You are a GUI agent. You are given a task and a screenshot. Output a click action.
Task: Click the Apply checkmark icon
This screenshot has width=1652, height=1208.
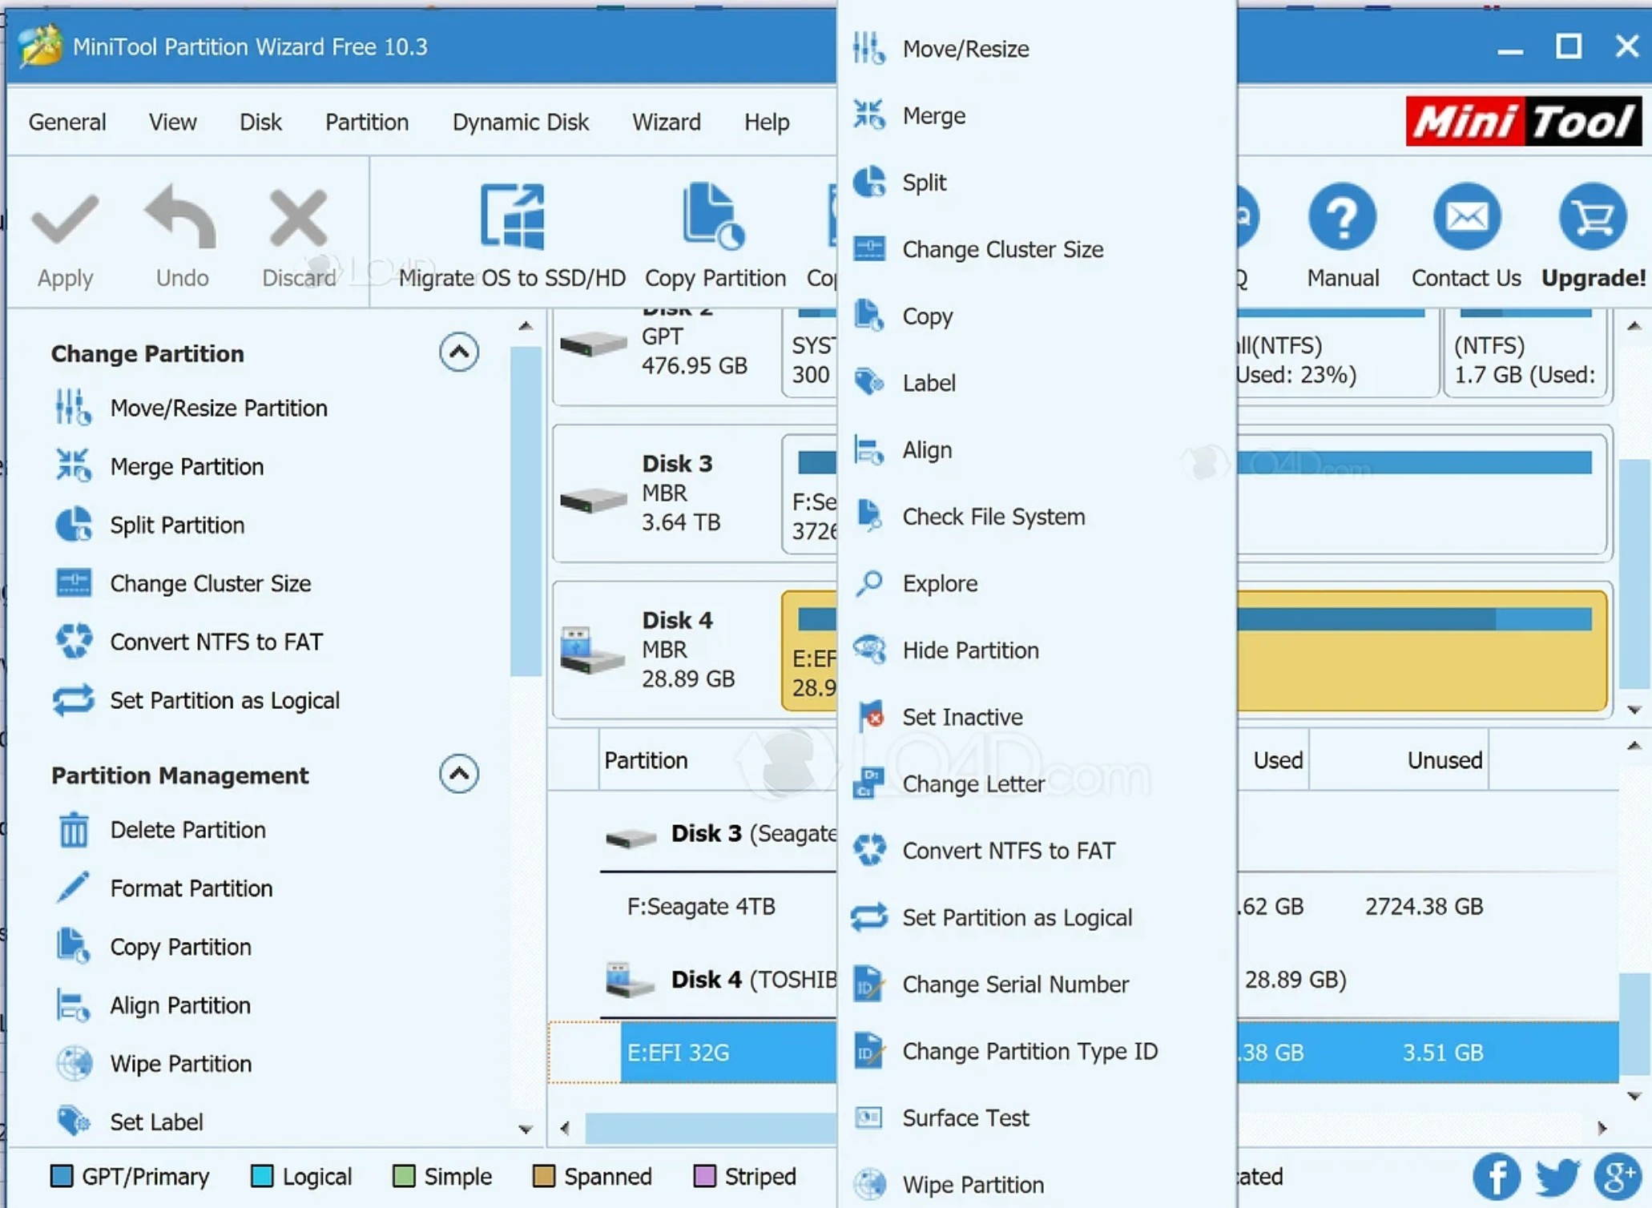65,219
